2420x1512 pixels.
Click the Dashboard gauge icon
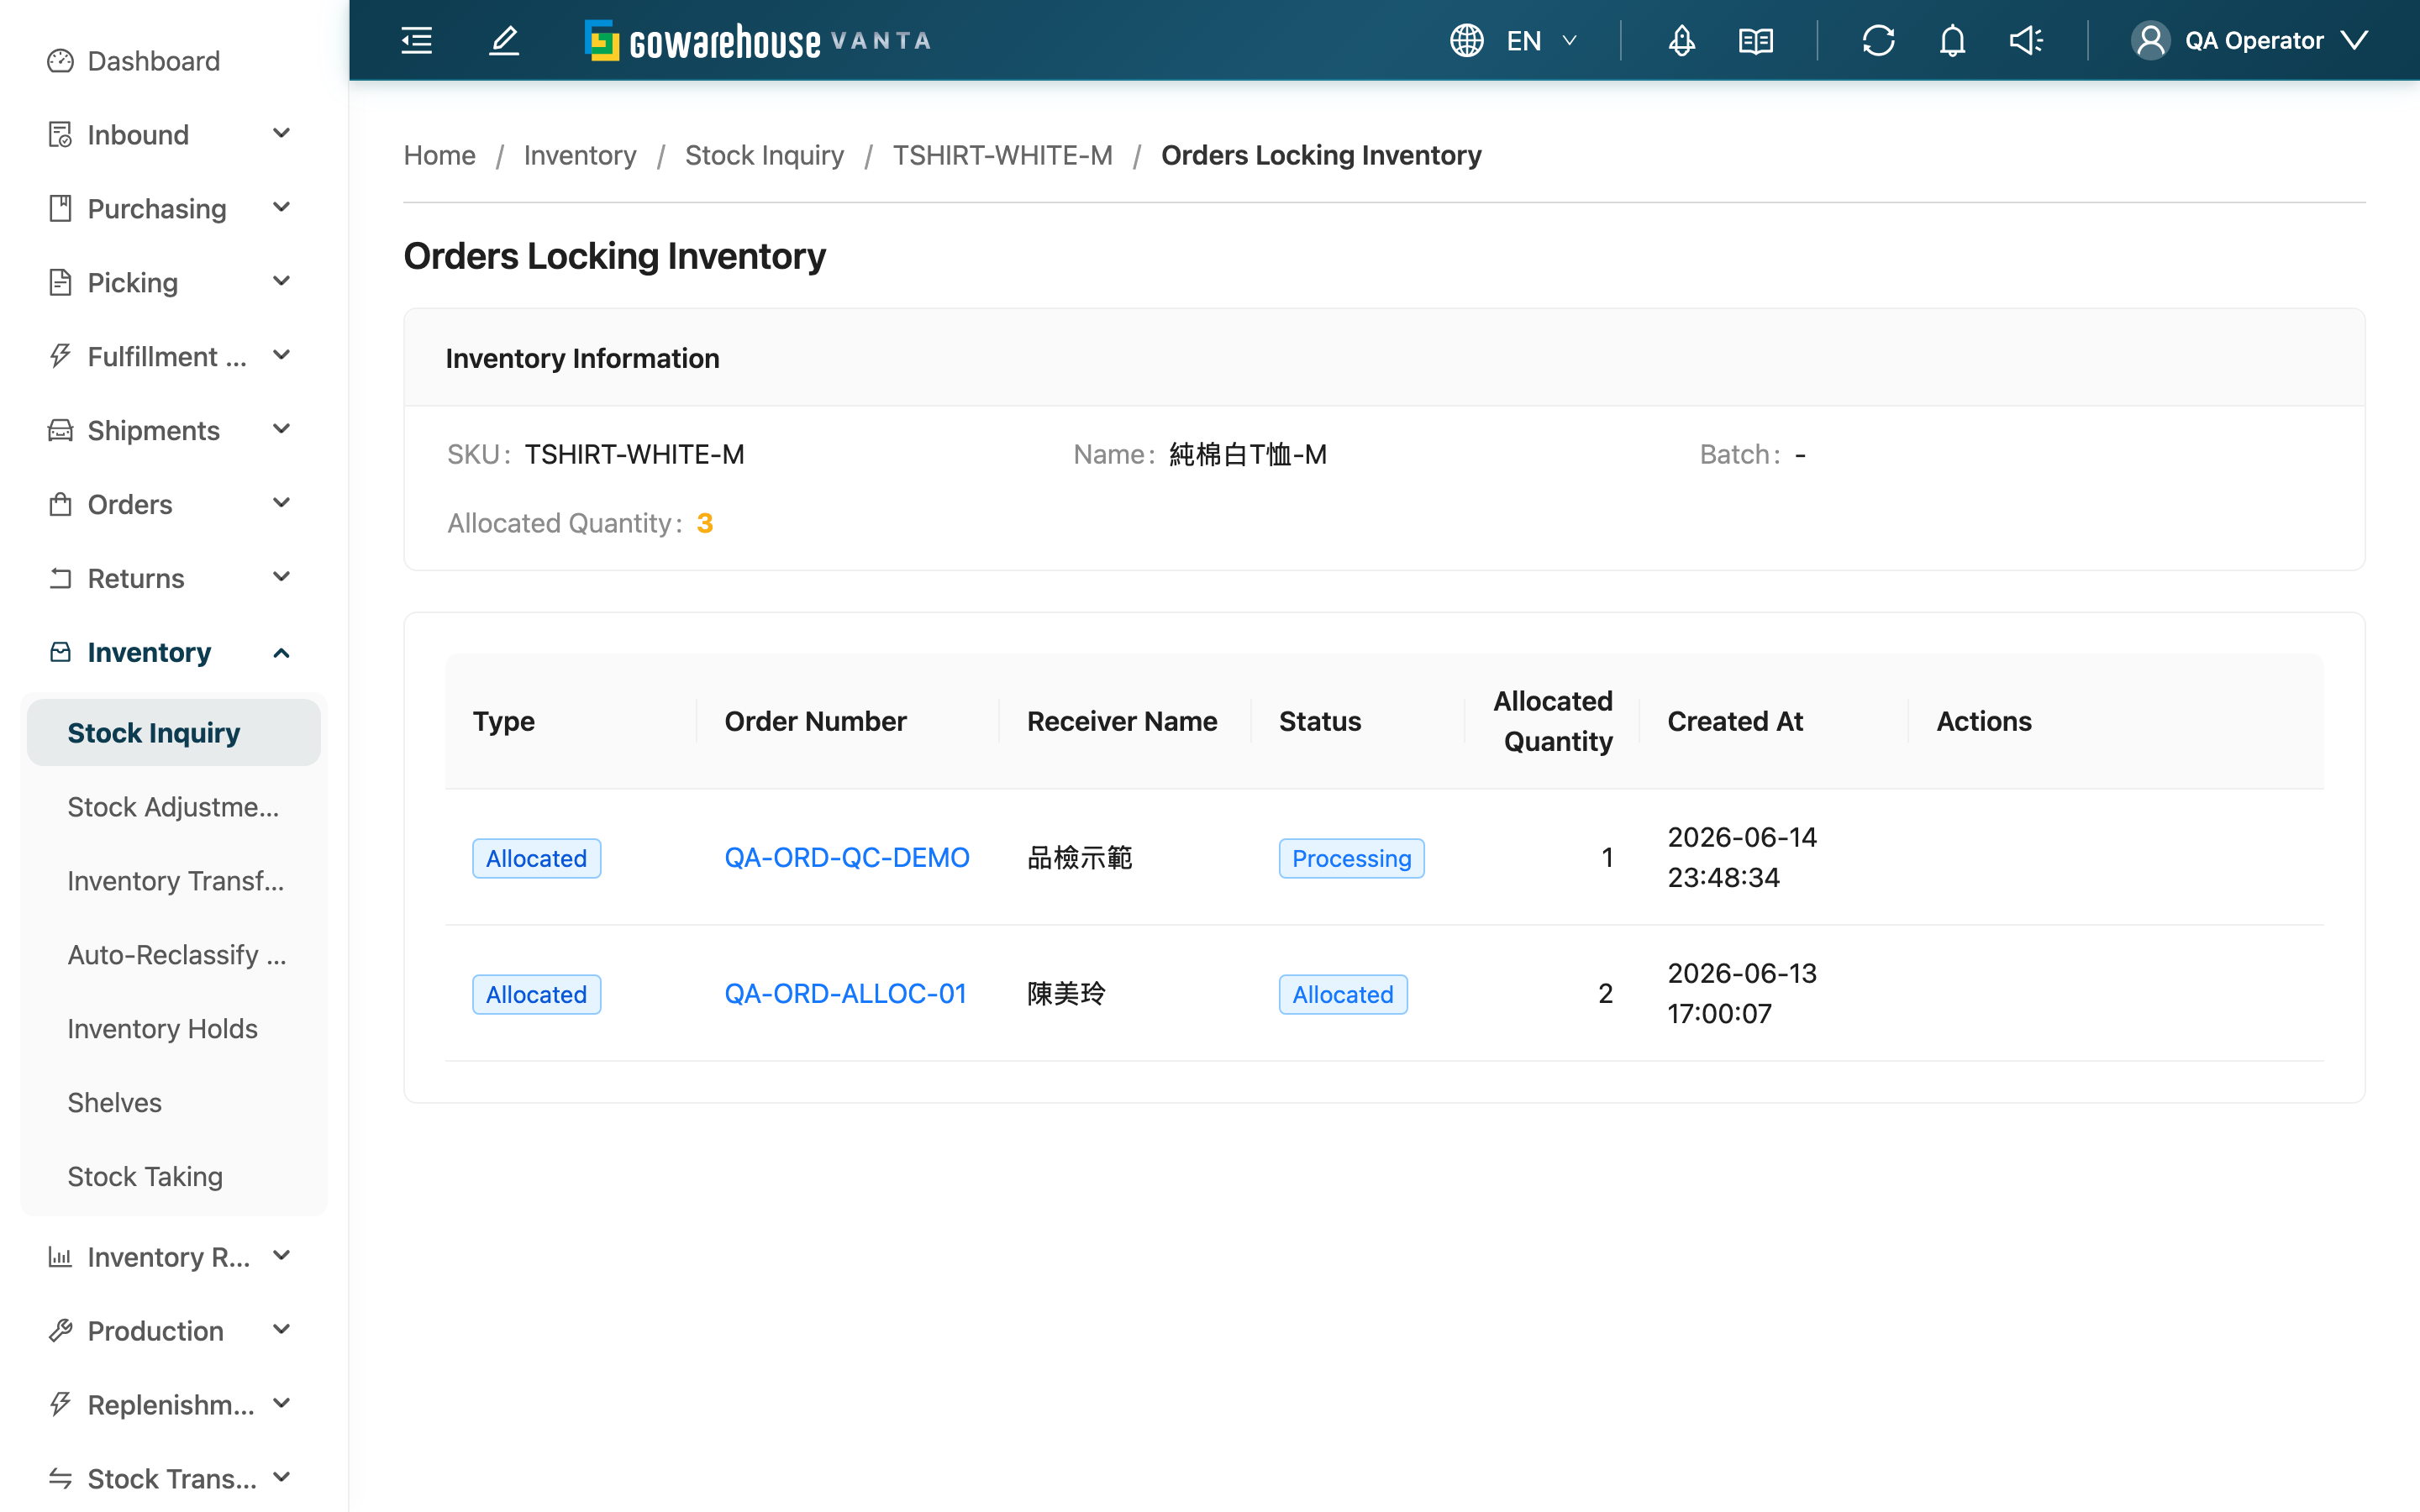[60, 61]
